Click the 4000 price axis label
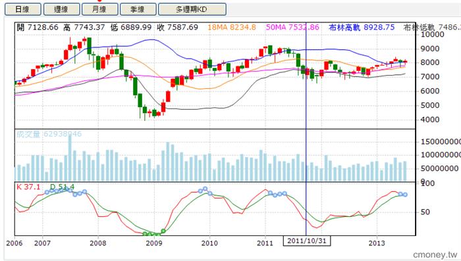This screenshot has width=461, height=261. pyautogui.click(x=430, y=120)
